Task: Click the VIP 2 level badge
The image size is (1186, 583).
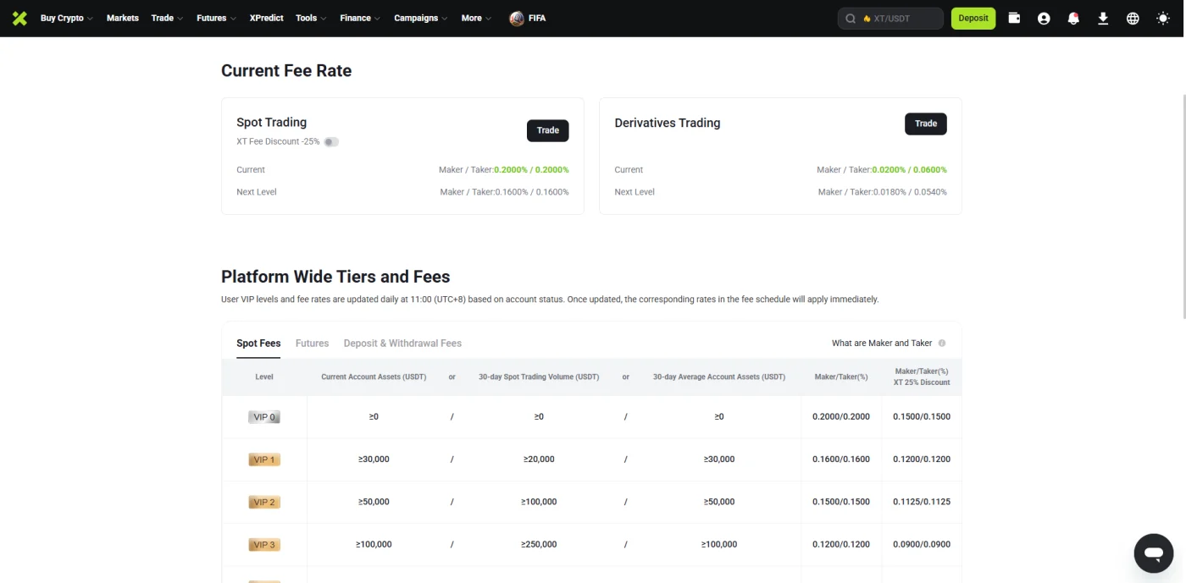Action: (x=264, y=502)
